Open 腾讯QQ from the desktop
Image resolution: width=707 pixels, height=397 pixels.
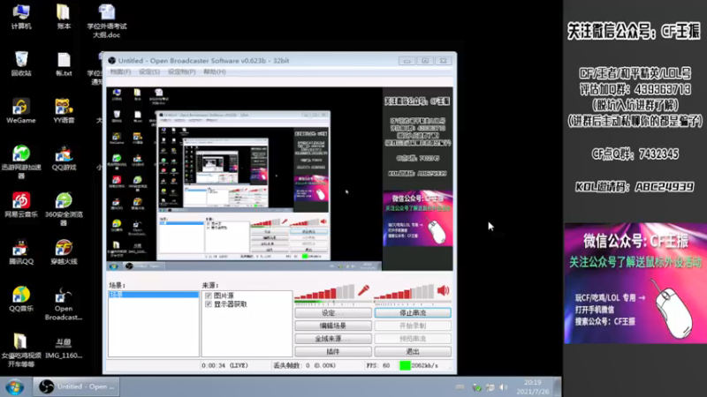point(21,252)
